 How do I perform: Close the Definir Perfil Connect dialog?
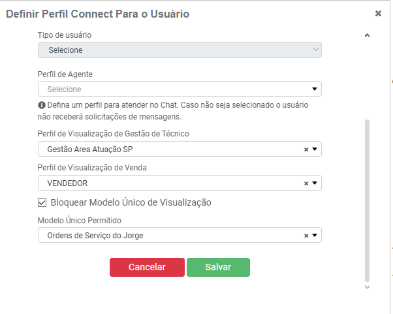(x=378, y=13)
